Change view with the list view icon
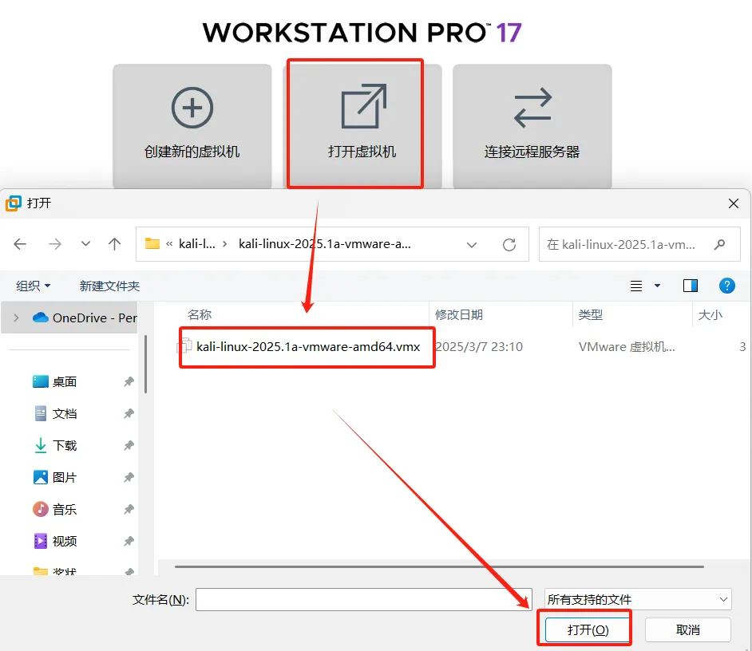 pyautogui.click(x=636, y=286)
